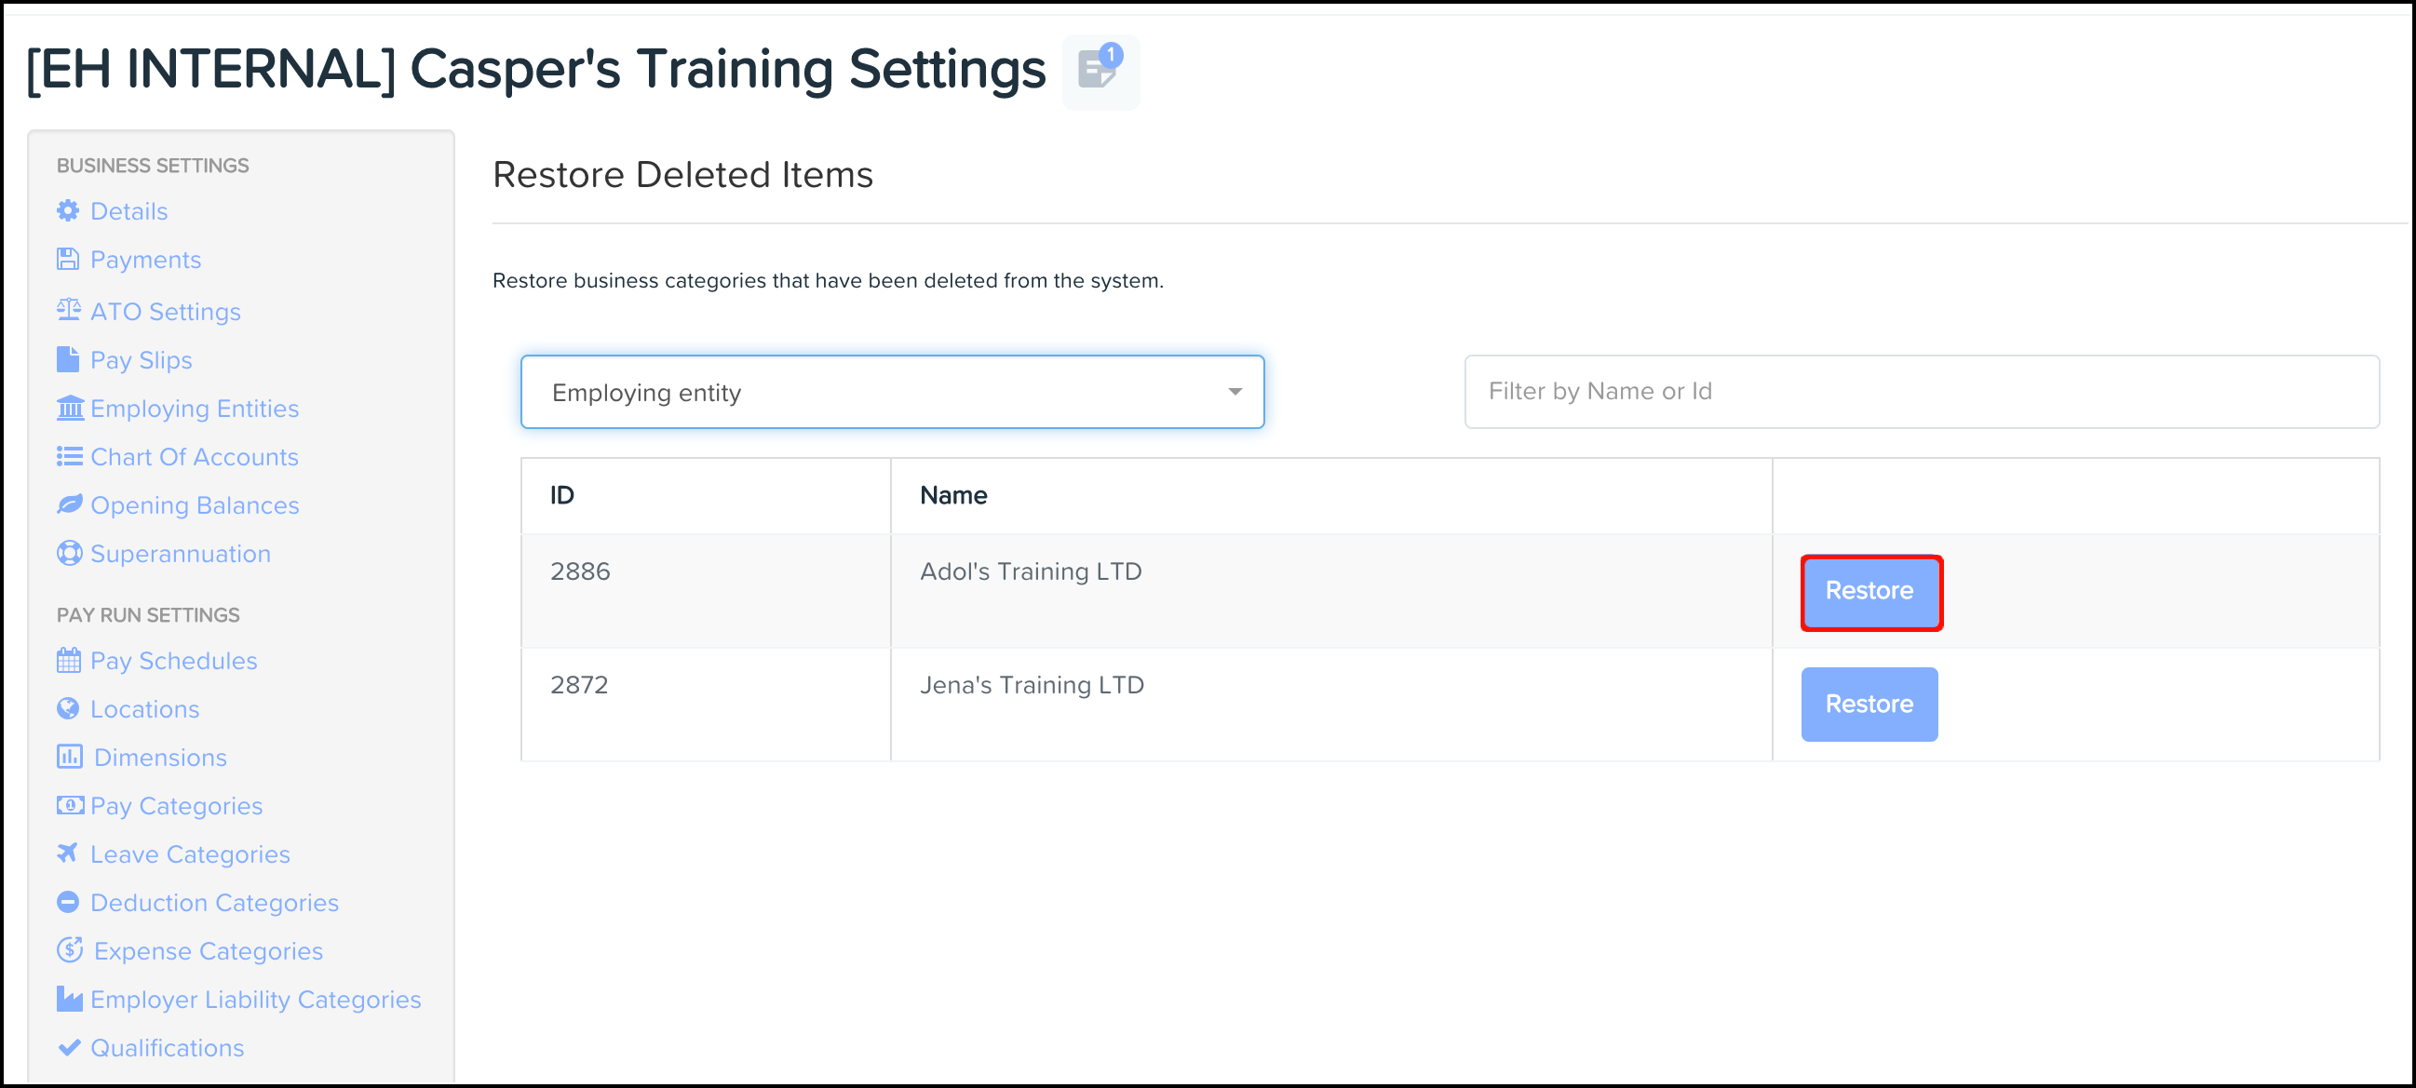This screenshot has width=2416, height=1088.
Task: Click the globe icon for Locations
Action: point(68,709)
